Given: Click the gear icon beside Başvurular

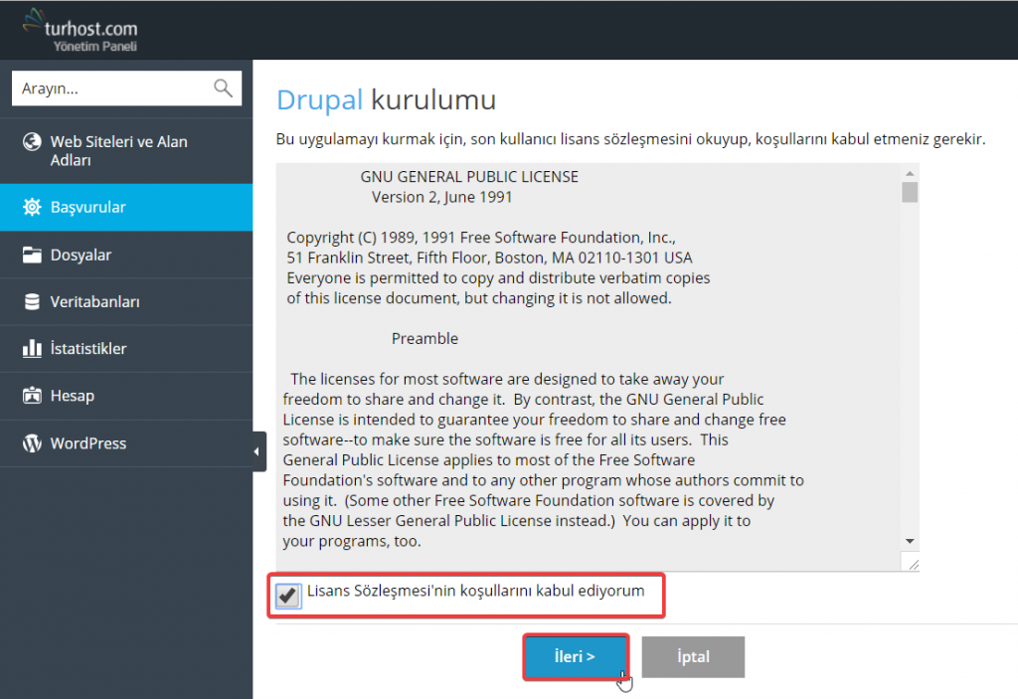Looking at the screenshot, I should [32, 208].
